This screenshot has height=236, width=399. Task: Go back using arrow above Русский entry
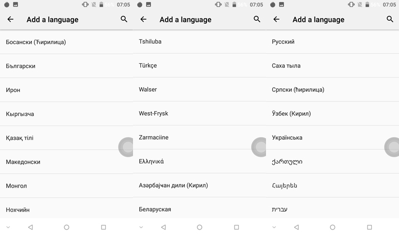coord(276,19)
